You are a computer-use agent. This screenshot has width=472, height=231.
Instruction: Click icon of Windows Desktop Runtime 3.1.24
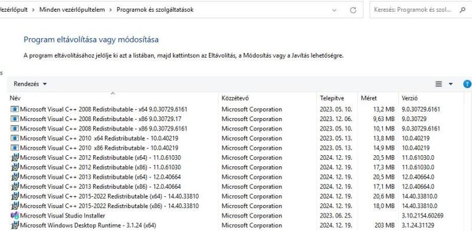14,225
